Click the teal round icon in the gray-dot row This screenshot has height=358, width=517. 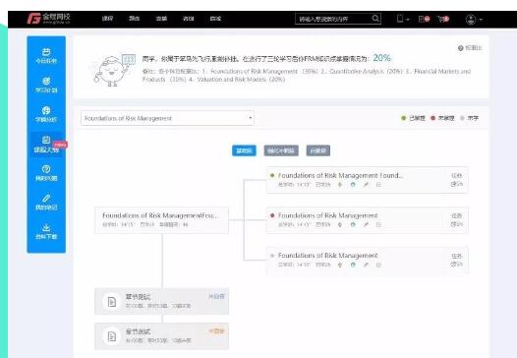pos(353,265)
